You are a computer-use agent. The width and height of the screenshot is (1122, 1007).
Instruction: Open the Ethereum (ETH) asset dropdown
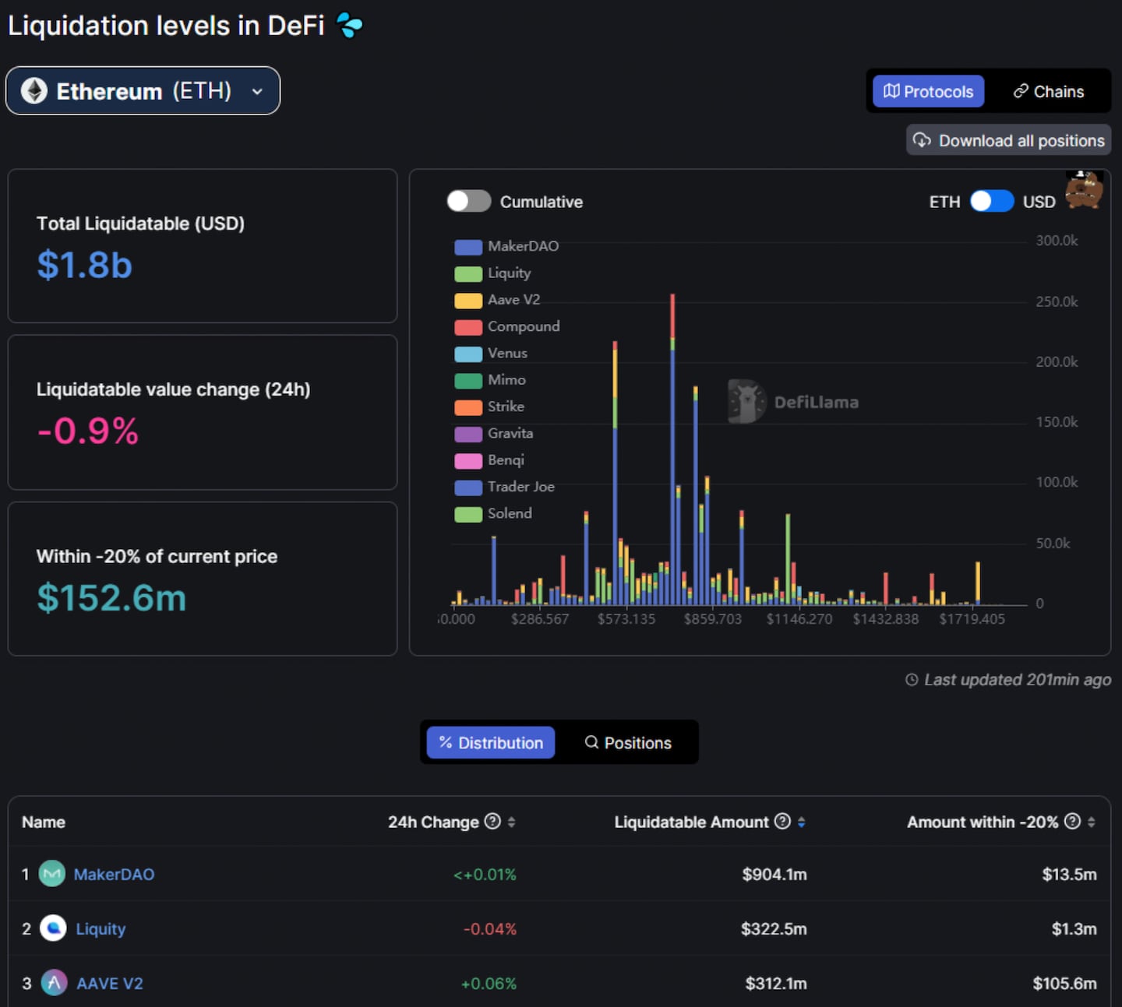coord(143,91)
